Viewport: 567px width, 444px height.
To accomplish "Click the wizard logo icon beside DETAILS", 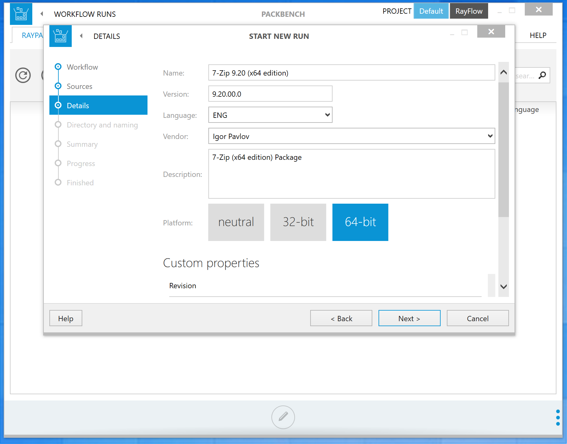I will click(x=61, y=36).
